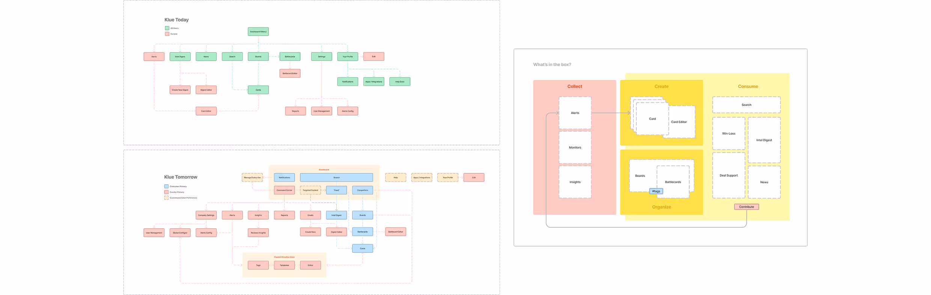Click the blue #tags chip in Organize
This screenshot has height=295, width=931.
pos(656,191)
